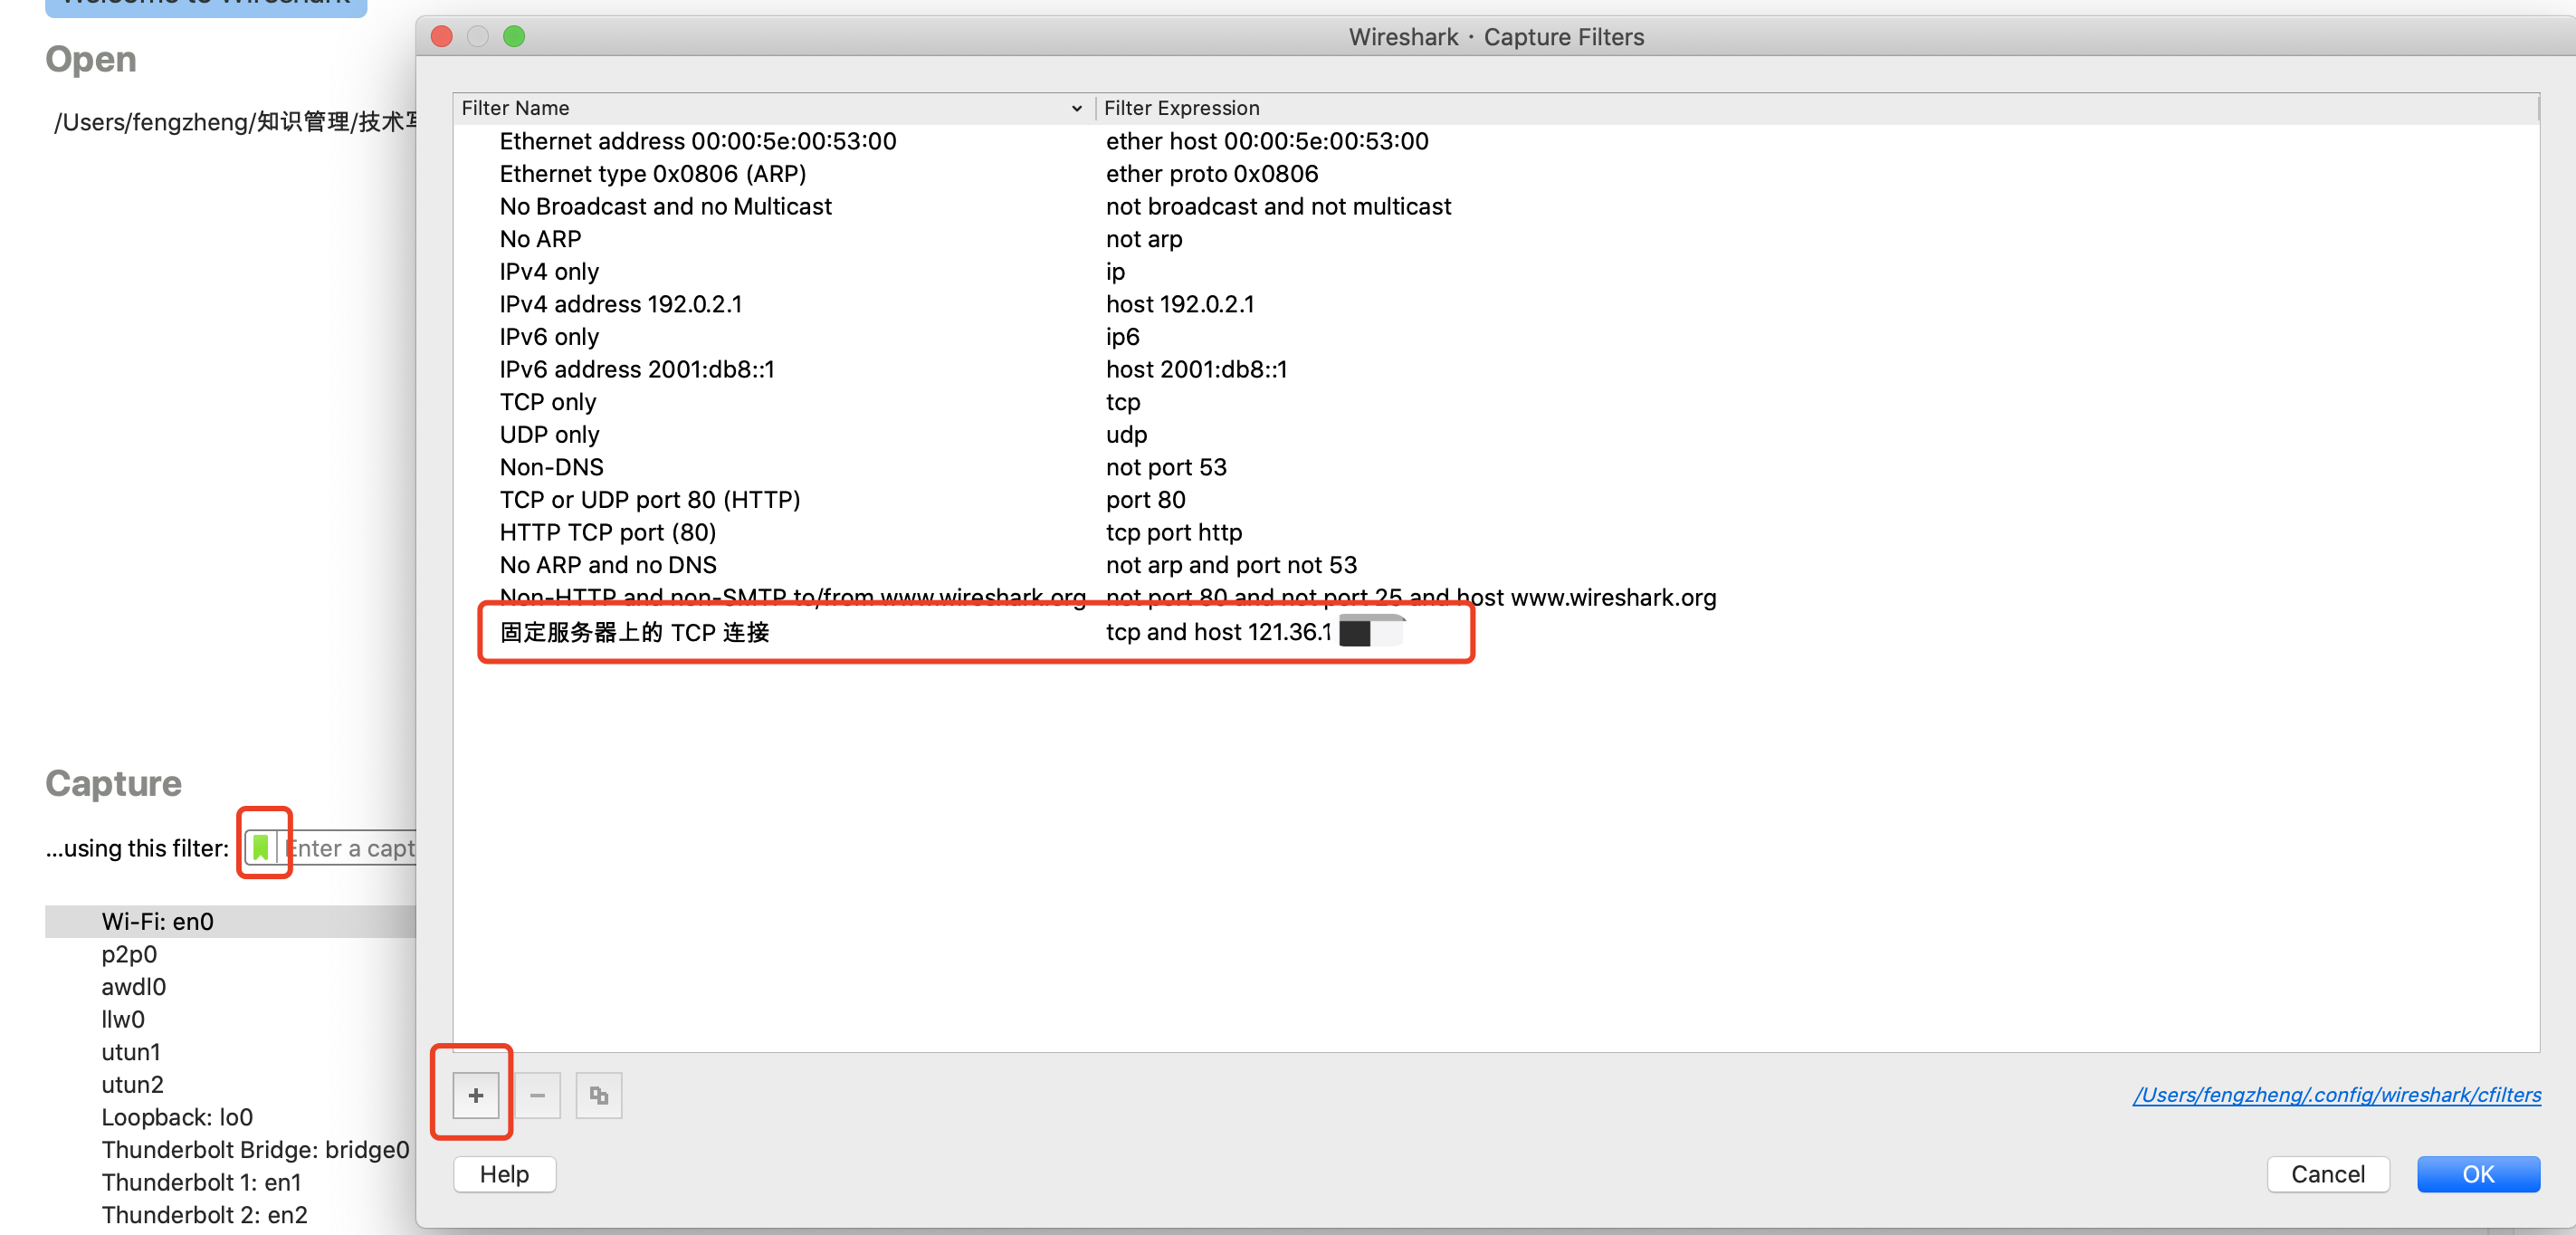Select the utun2 interface
The width and height of the screenshot is (2576, 1235).
click(x=132, y=1084)
